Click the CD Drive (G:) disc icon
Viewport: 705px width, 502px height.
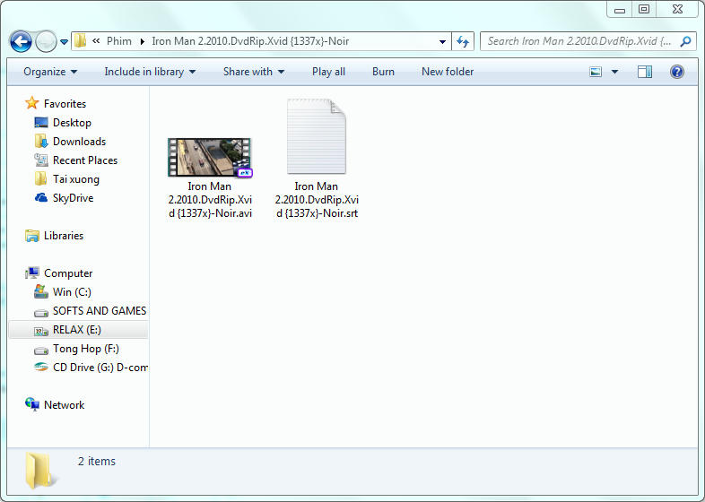point(41,368)
